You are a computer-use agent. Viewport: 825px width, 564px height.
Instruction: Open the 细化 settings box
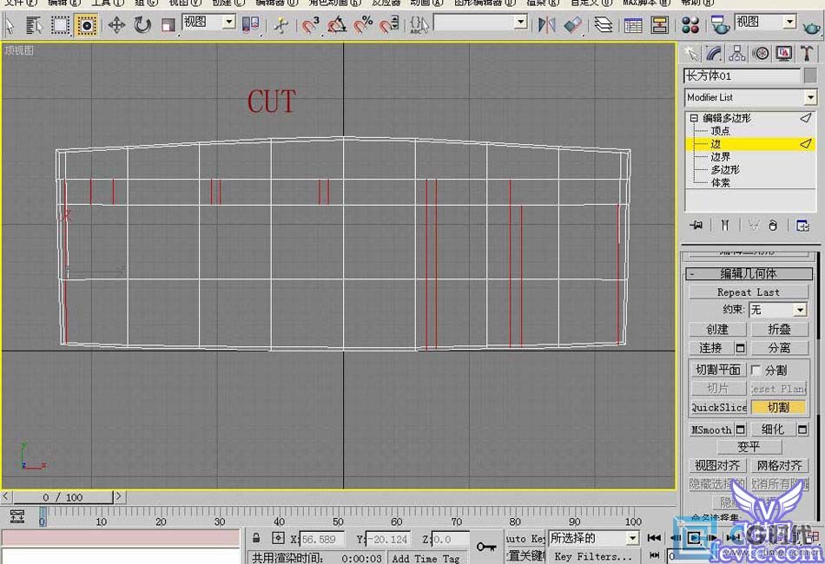click(x=802, y=430)
